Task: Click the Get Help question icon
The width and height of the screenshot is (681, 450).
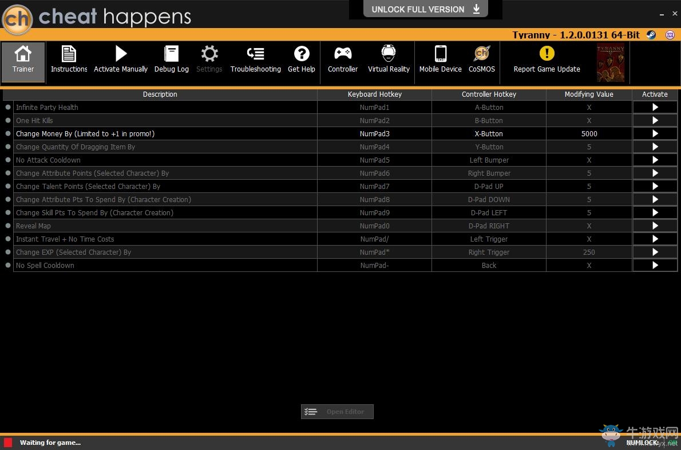Action: pos(302,53)
